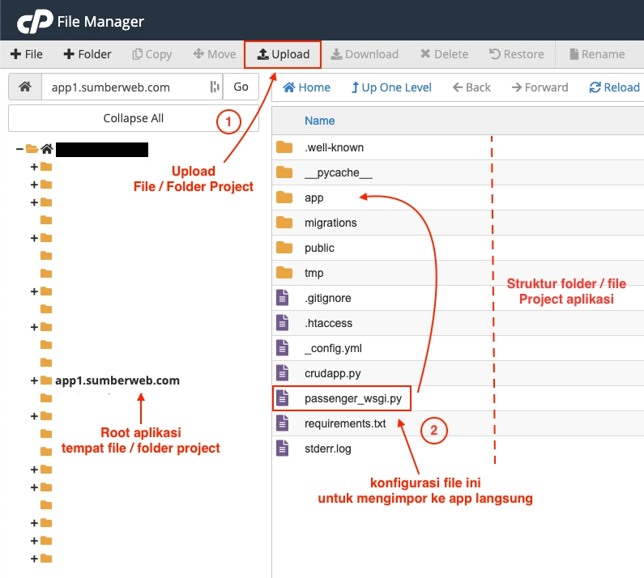Select the migrations folder icon
Viewport: 644px width, 578px height.
point(284,223)
